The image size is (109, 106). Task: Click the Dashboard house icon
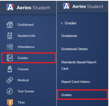pos(10,25)
